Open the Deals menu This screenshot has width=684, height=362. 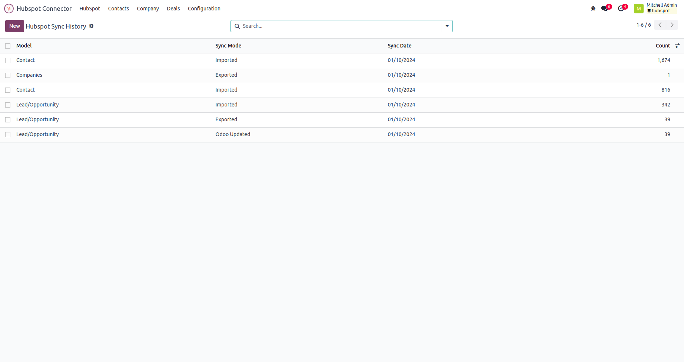[173, 9]
